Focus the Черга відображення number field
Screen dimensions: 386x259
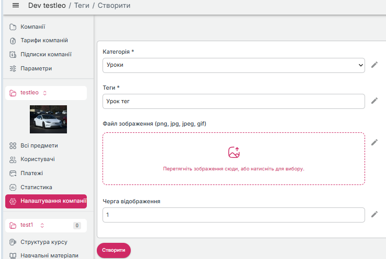point(234,215)
